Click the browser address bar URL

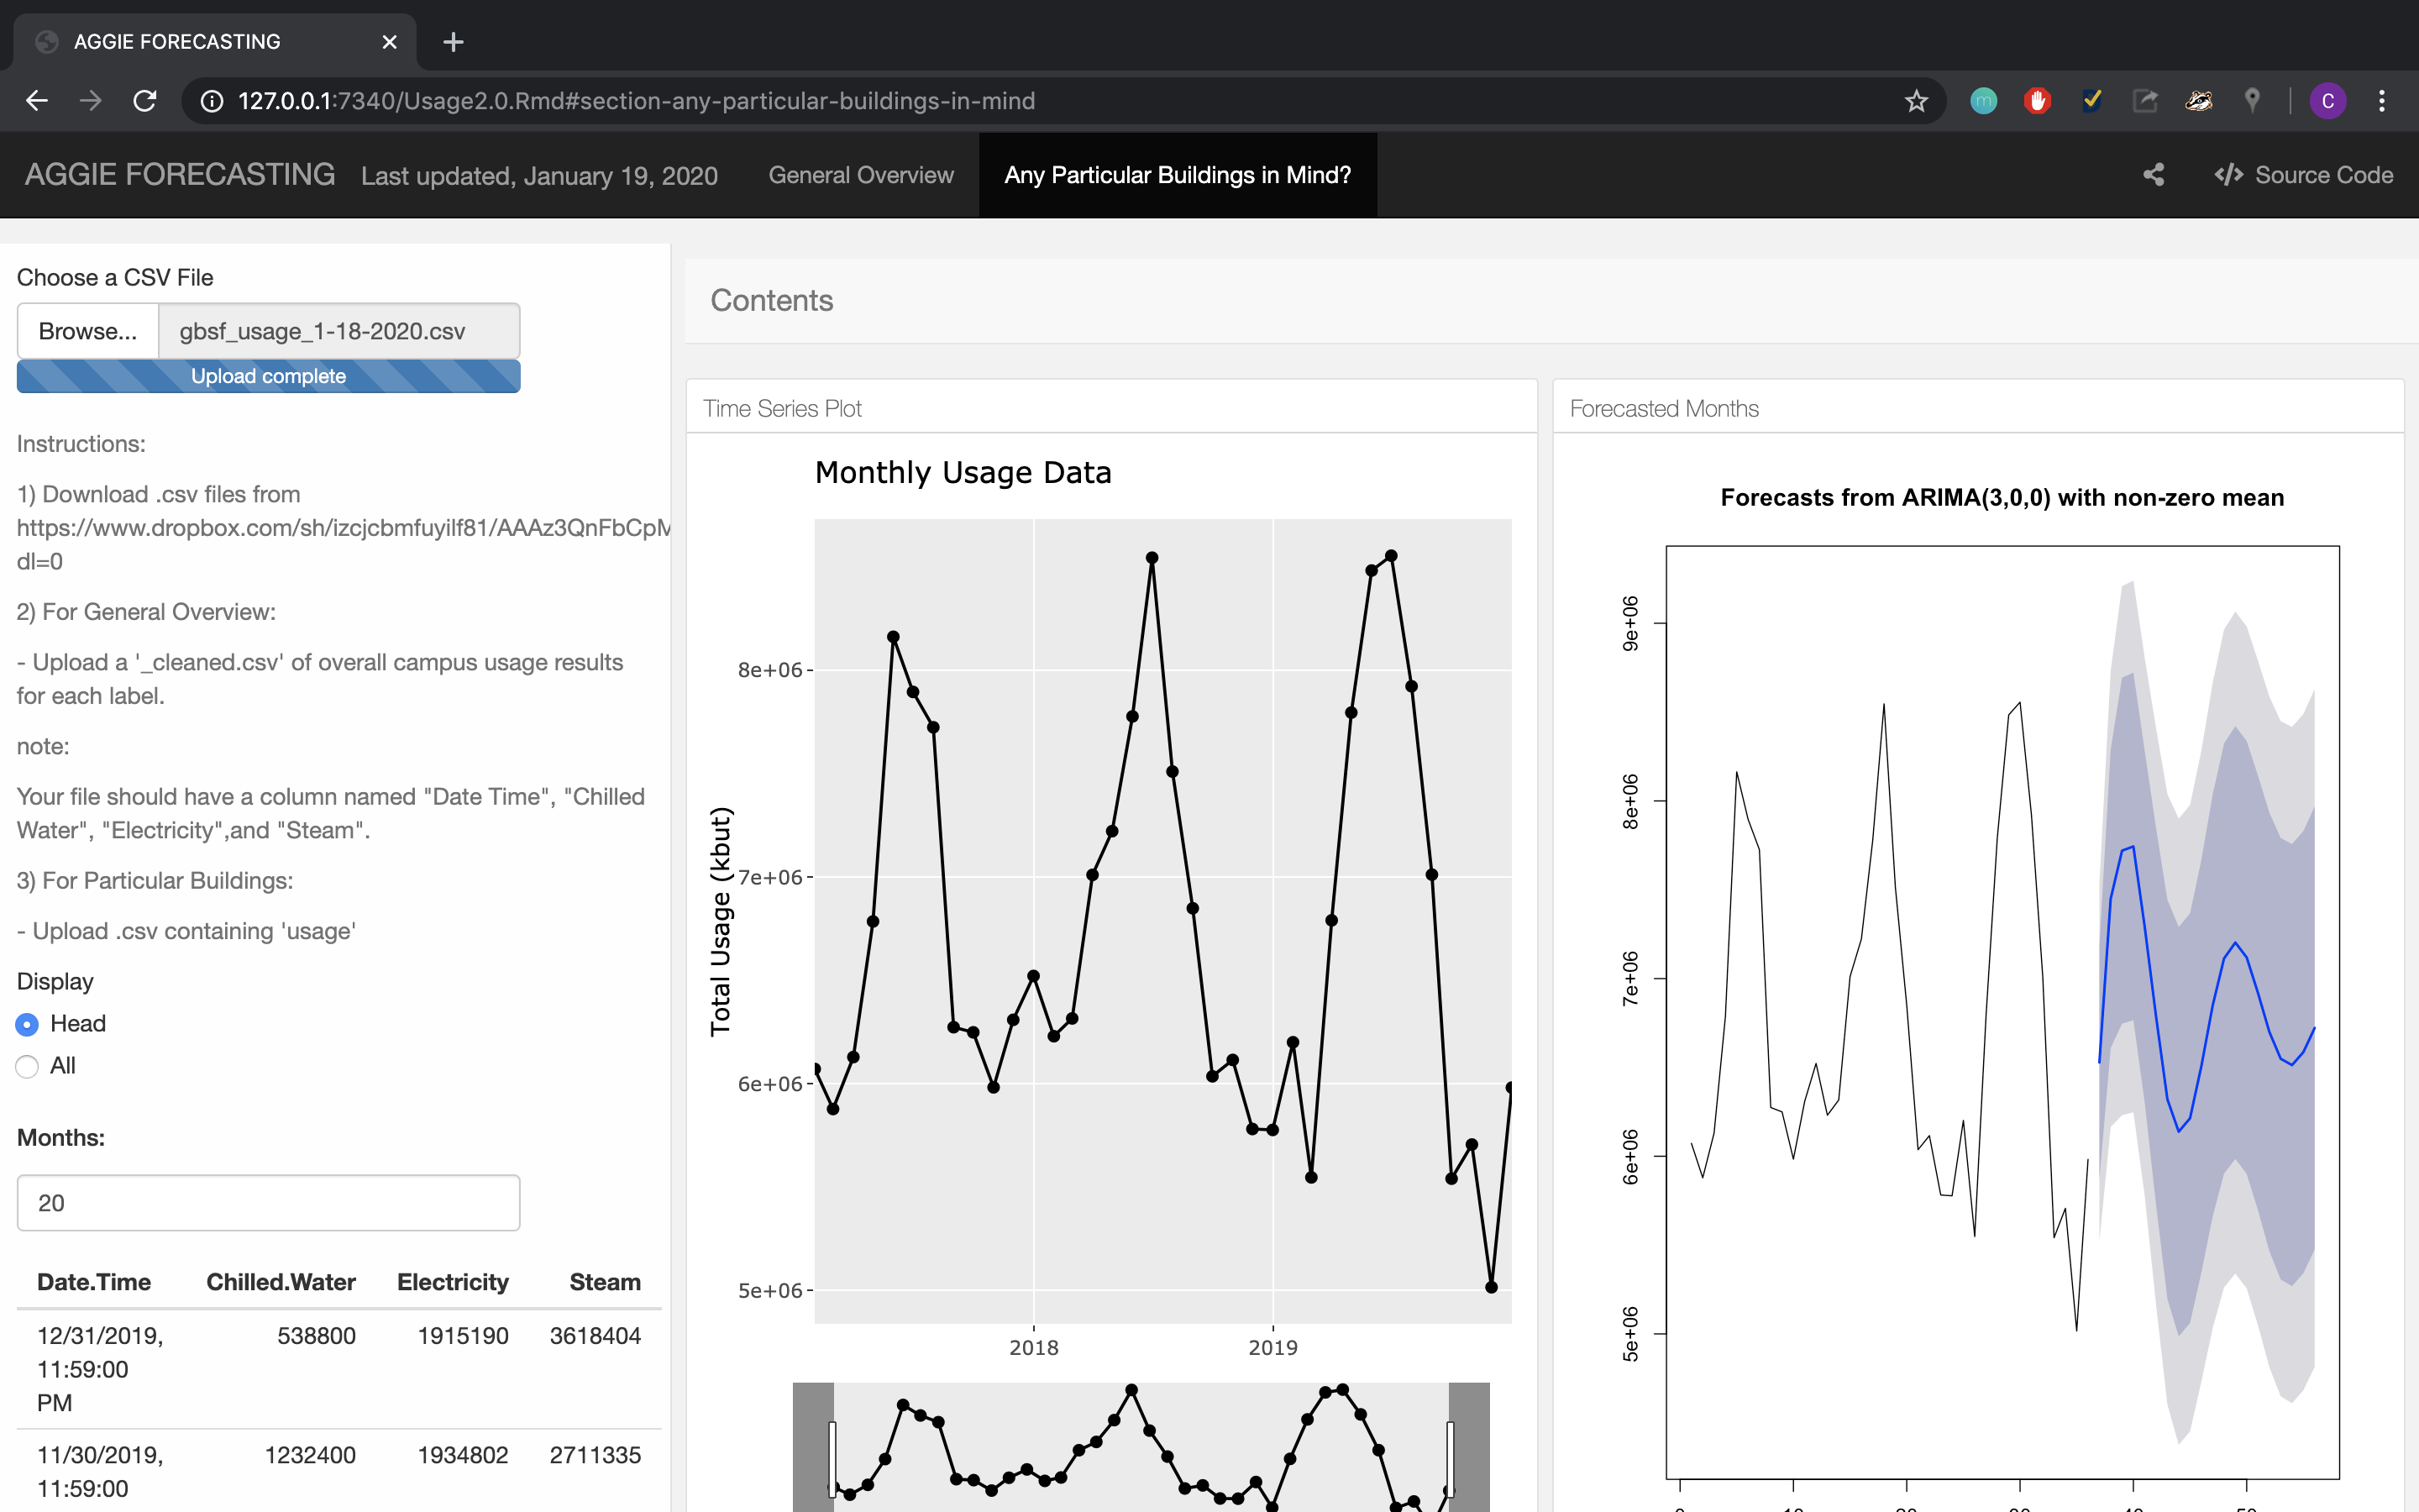click(x=636, y=101)
